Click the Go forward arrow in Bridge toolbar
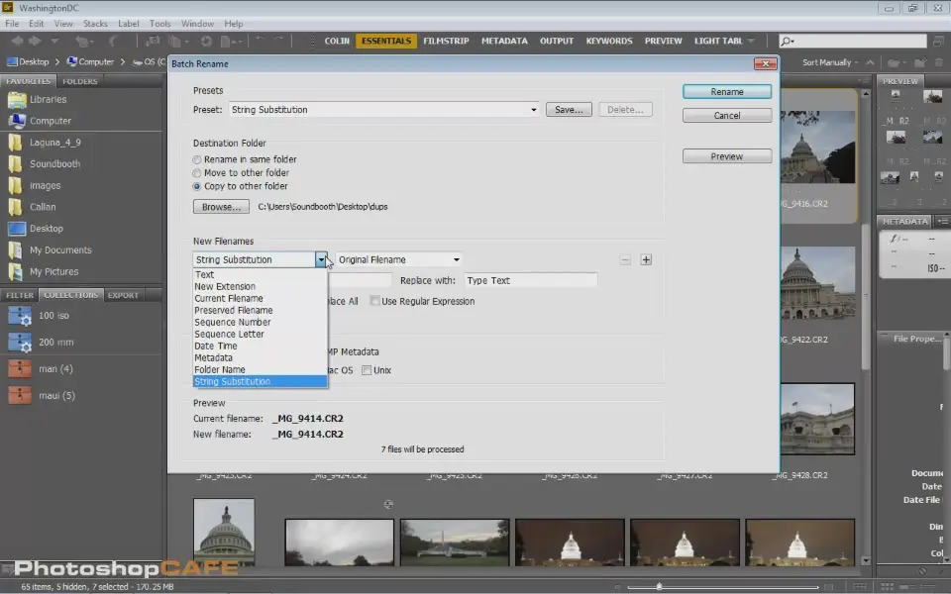 pyautogui.click(x=35, y=41)
